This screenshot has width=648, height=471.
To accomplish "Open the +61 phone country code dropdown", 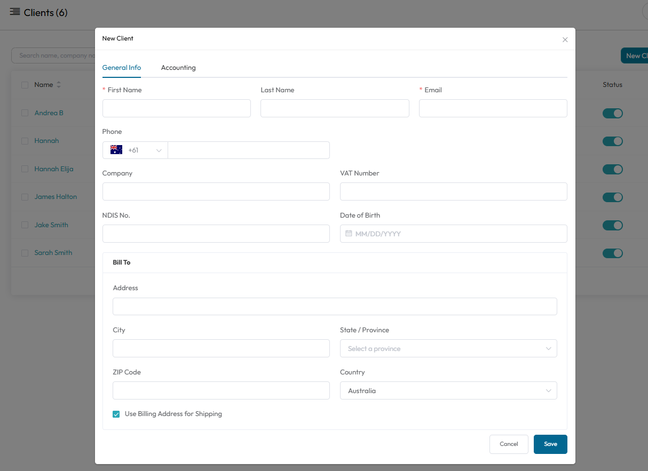I will (135, 150).
